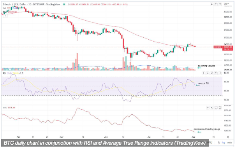Delete the ATR pane
This screenshot has width=236, height=147.
(x=211, y=108)
